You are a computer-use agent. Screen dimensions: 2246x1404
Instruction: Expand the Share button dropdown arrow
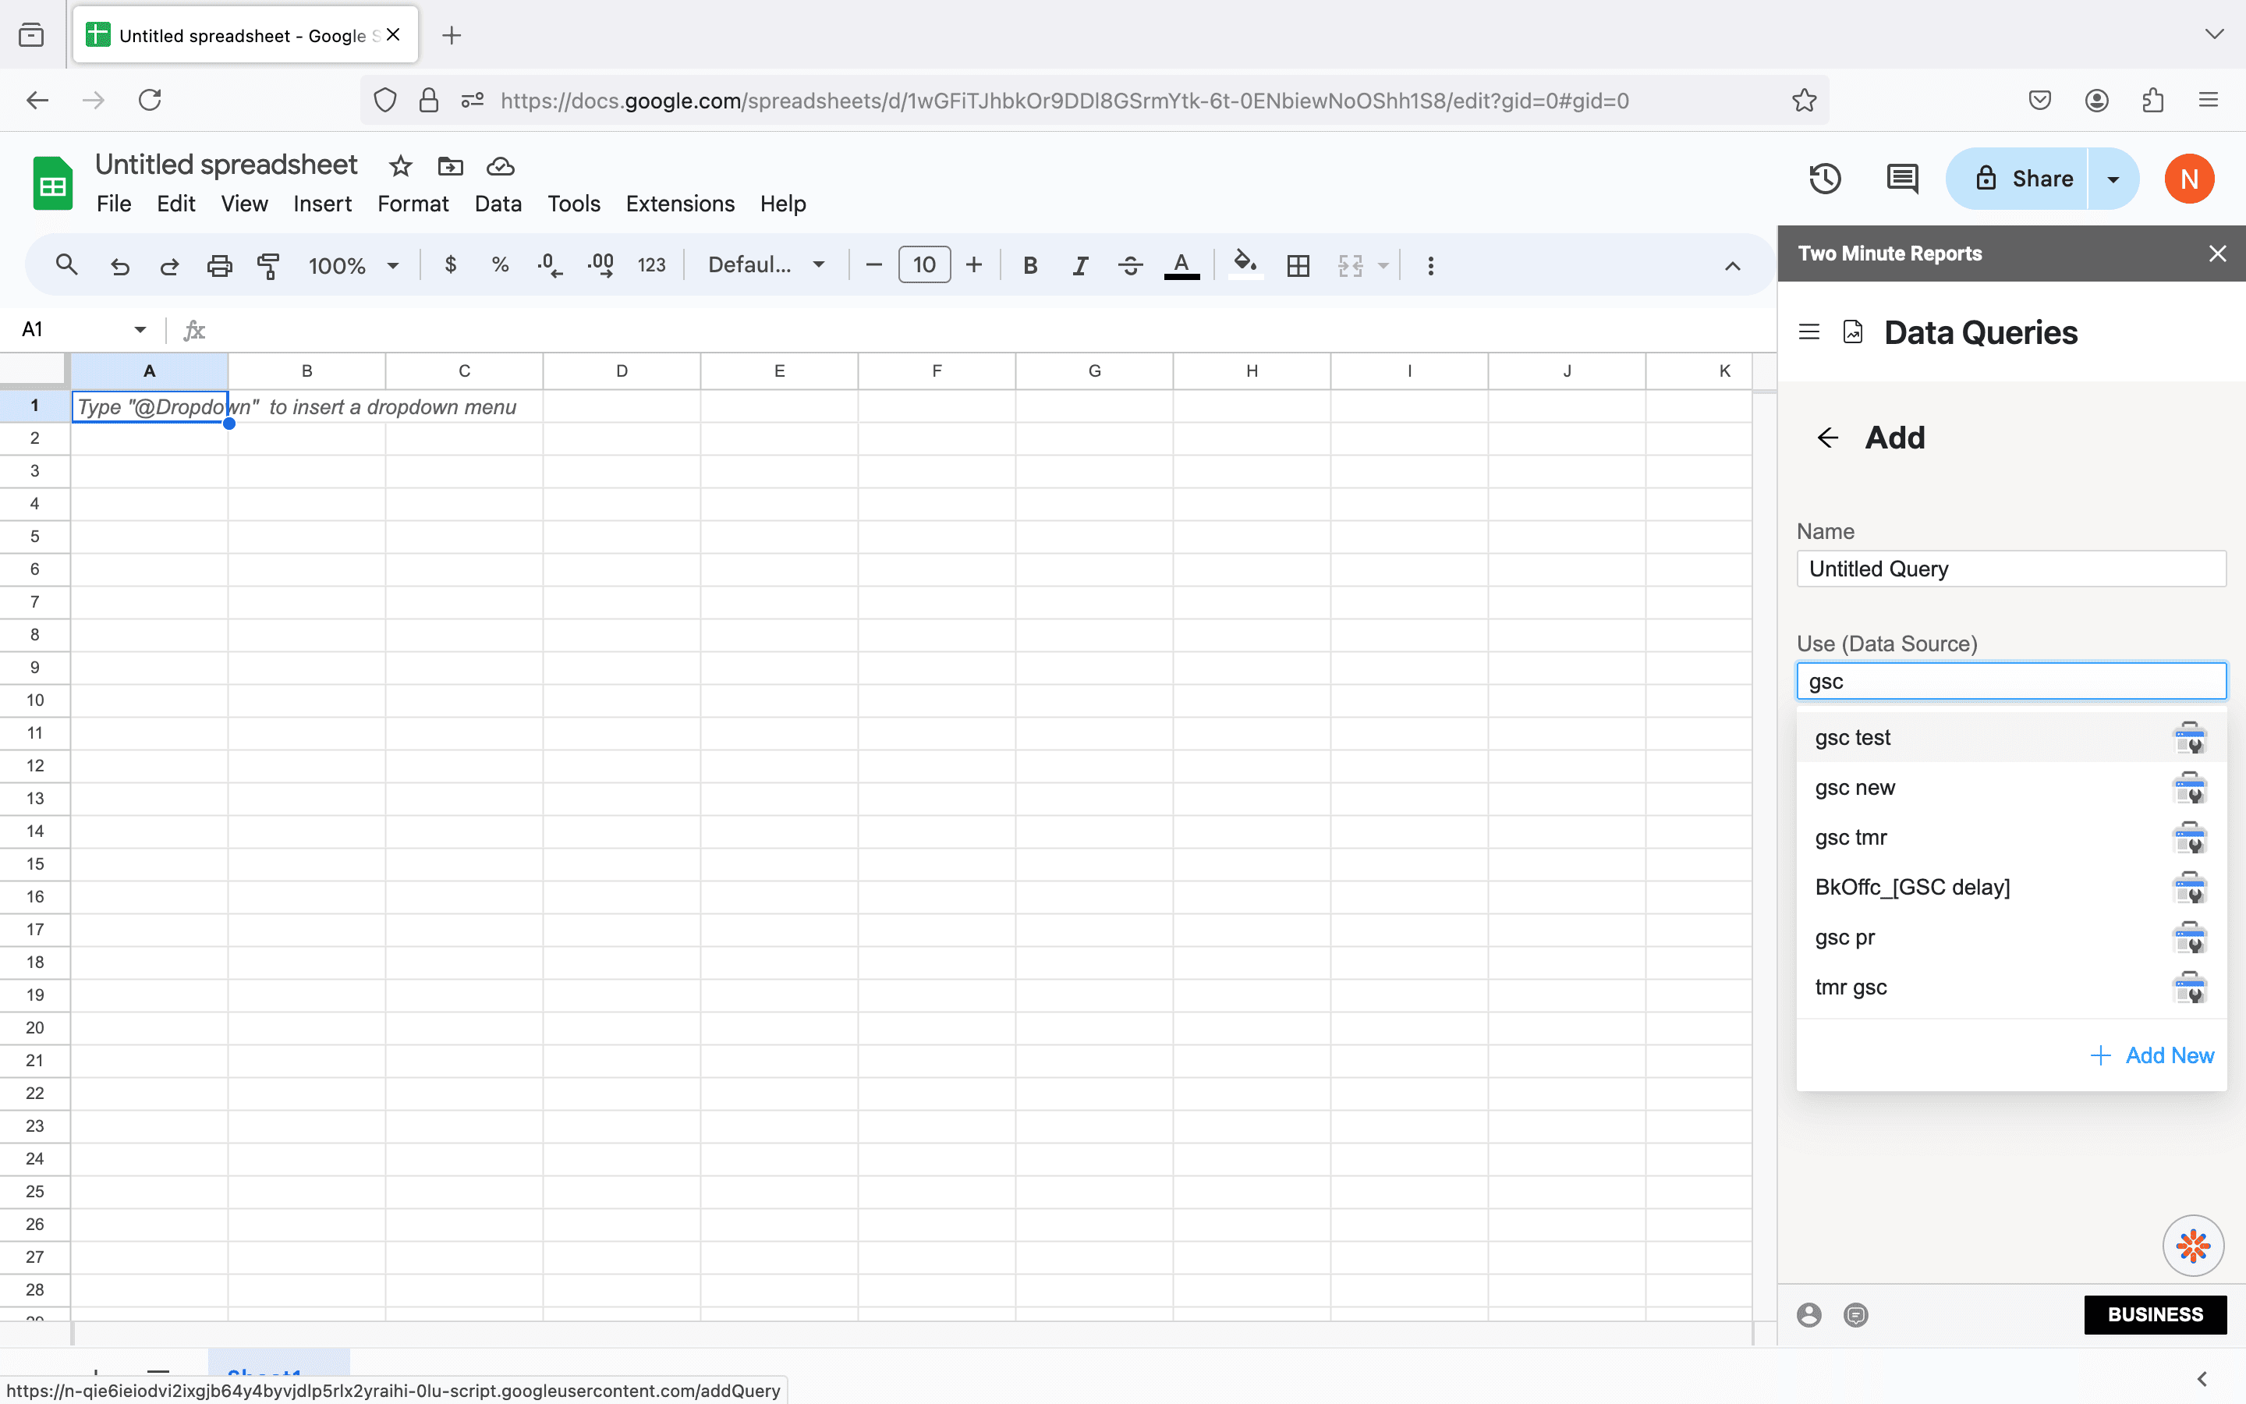pyautogui.click(x=2113, y=179)
